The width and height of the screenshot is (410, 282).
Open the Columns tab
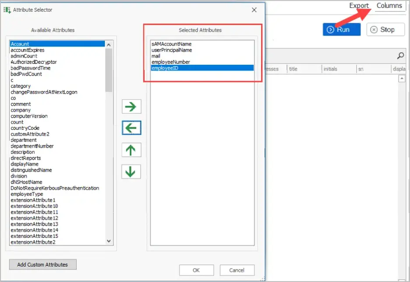pyautogui.click(x=389, y=6)
